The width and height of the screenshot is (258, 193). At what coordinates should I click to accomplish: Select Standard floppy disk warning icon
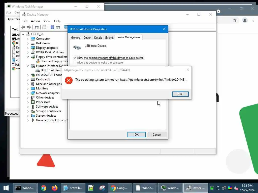coord(38,61)
